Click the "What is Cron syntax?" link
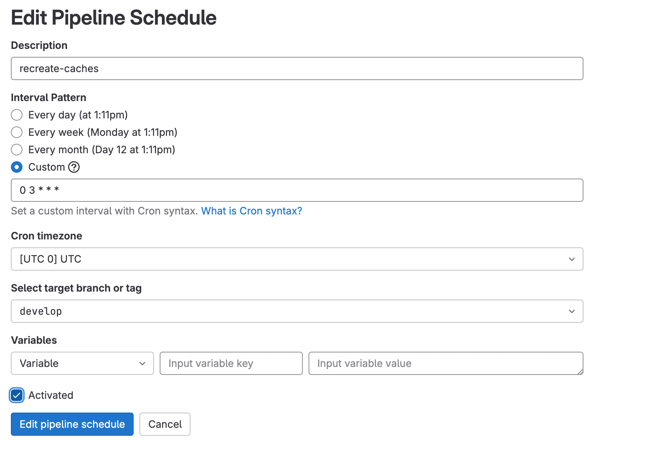This screenshot has height=468, width=670. pyautogui.click(x=251, y=210)
